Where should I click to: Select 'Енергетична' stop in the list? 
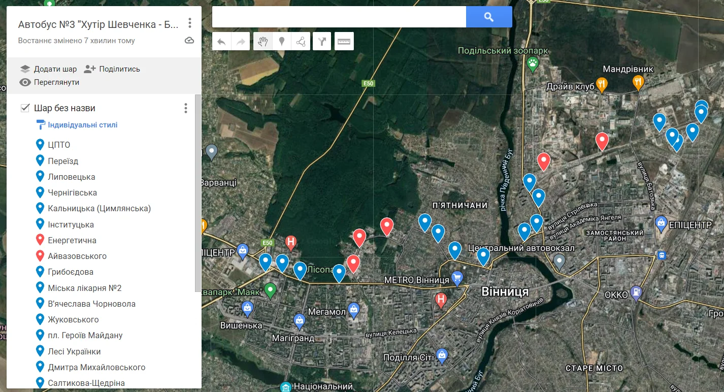tap(72, 240)
